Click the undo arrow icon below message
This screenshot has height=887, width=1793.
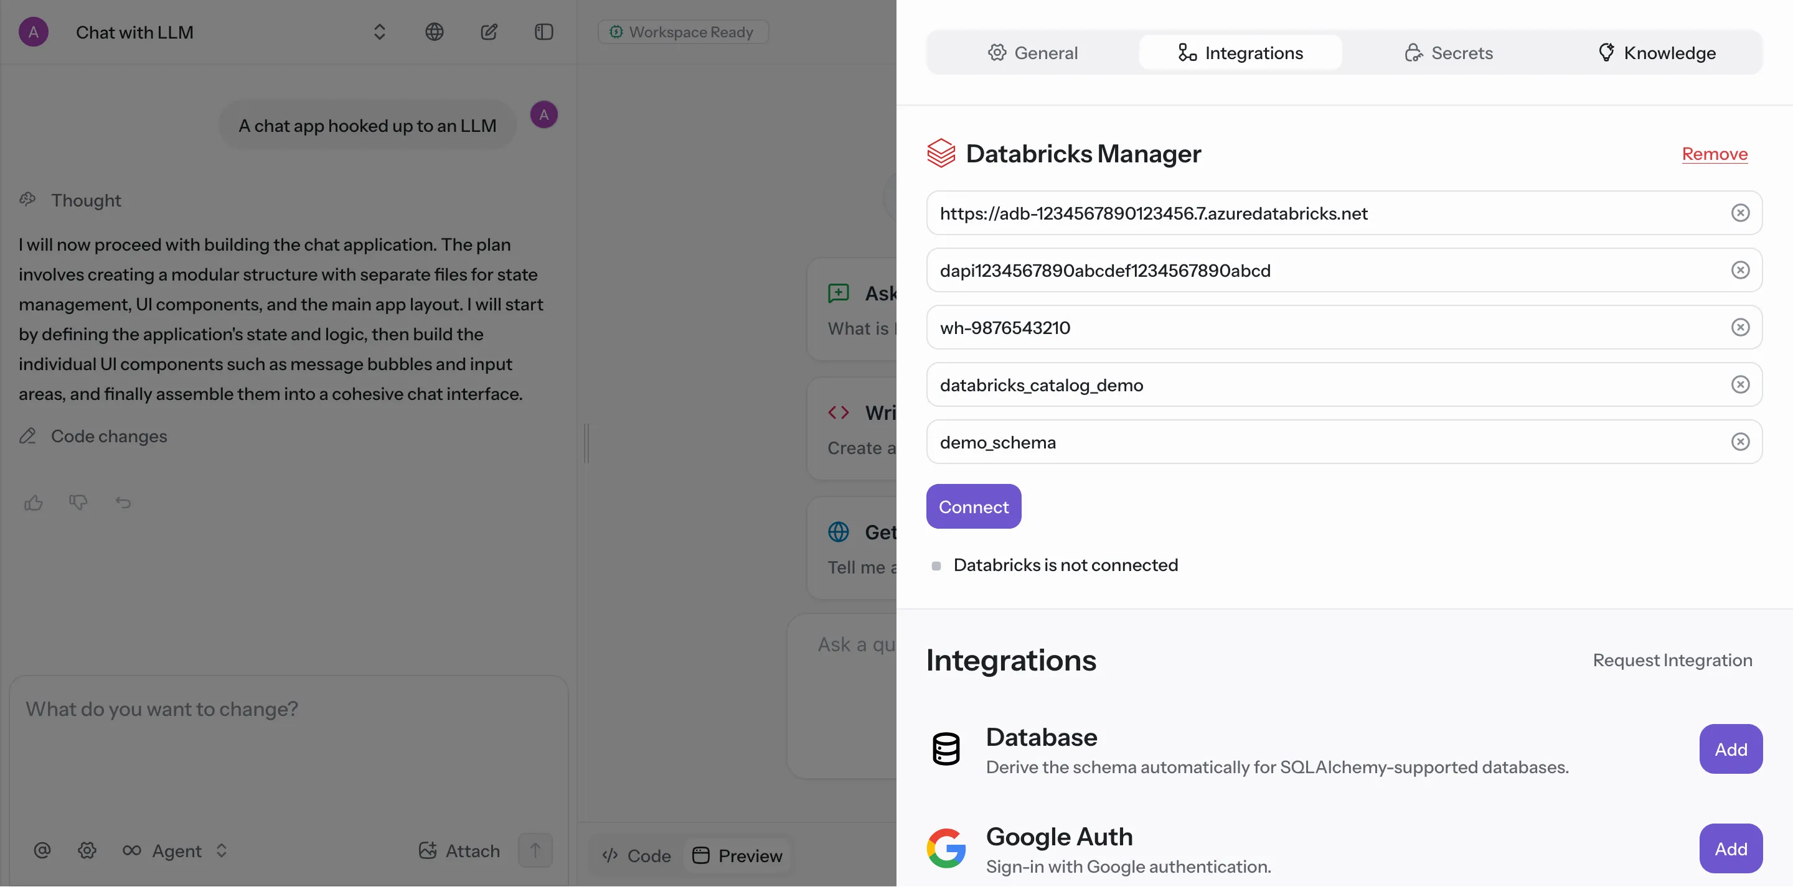click(x=123, y=503)
